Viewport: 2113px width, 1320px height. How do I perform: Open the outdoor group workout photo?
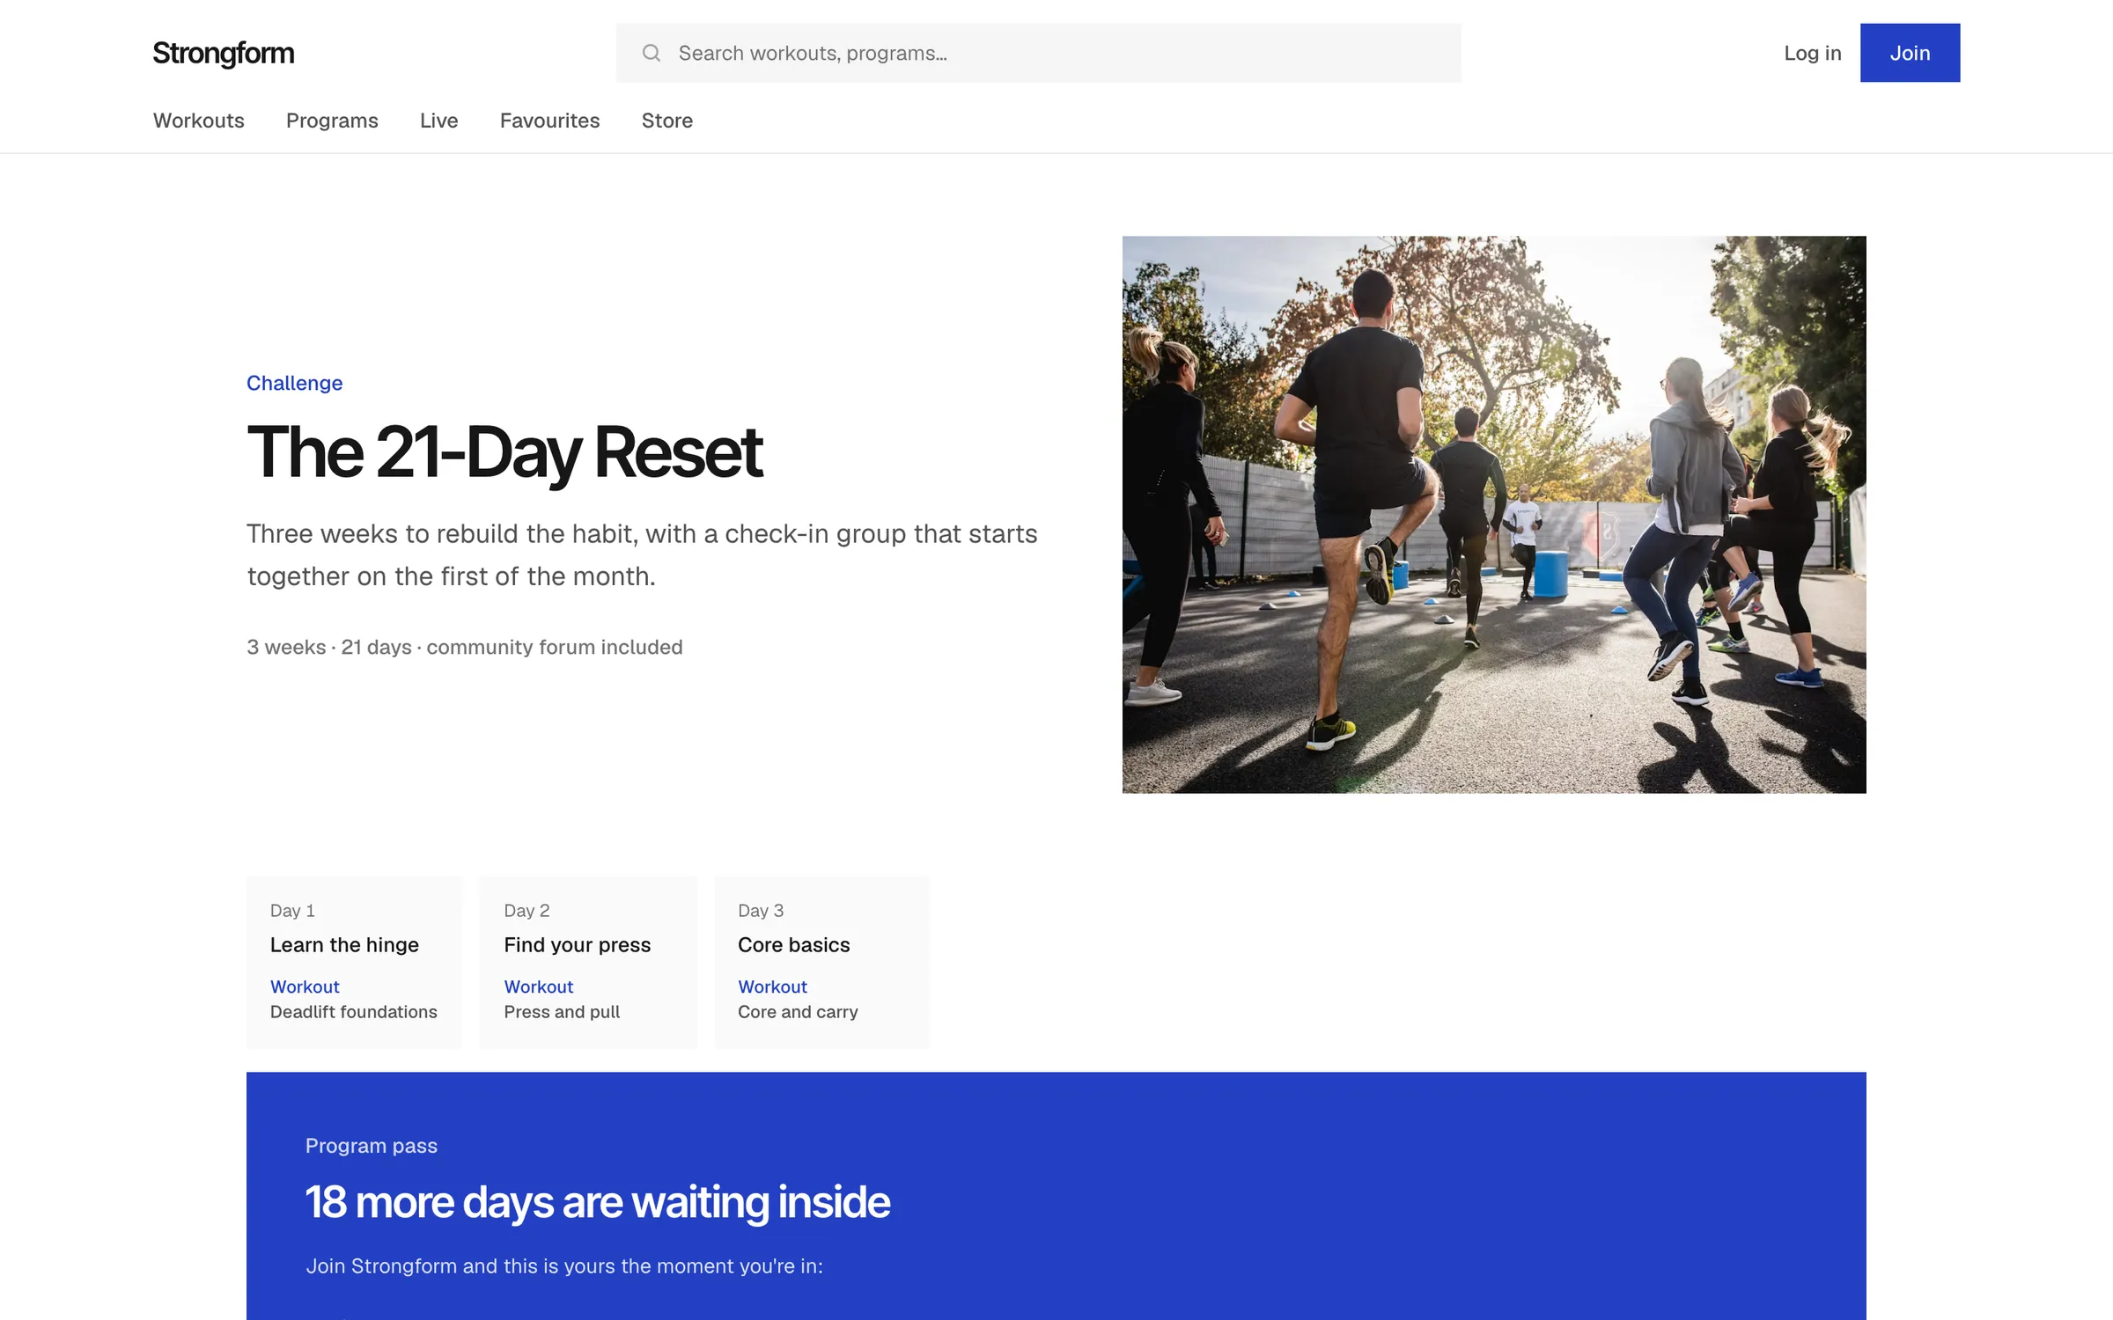click(1494, 514)
